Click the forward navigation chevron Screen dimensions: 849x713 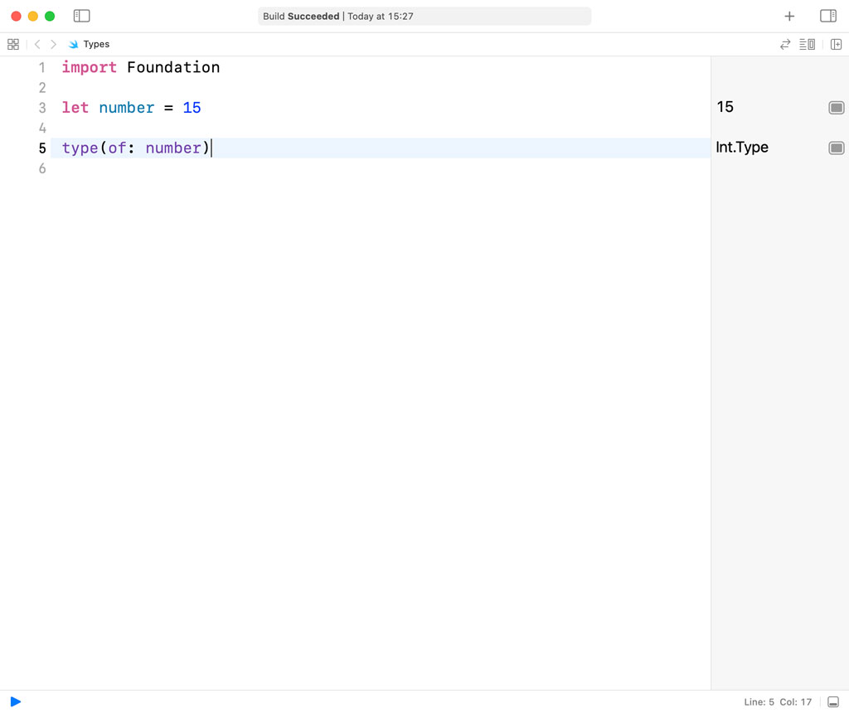[53, 44]
